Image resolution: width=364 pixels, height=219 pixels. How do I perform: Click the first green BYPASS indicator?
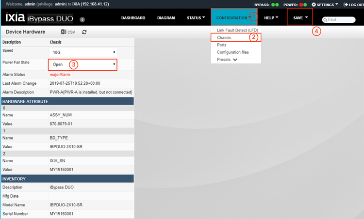point(273,5)
